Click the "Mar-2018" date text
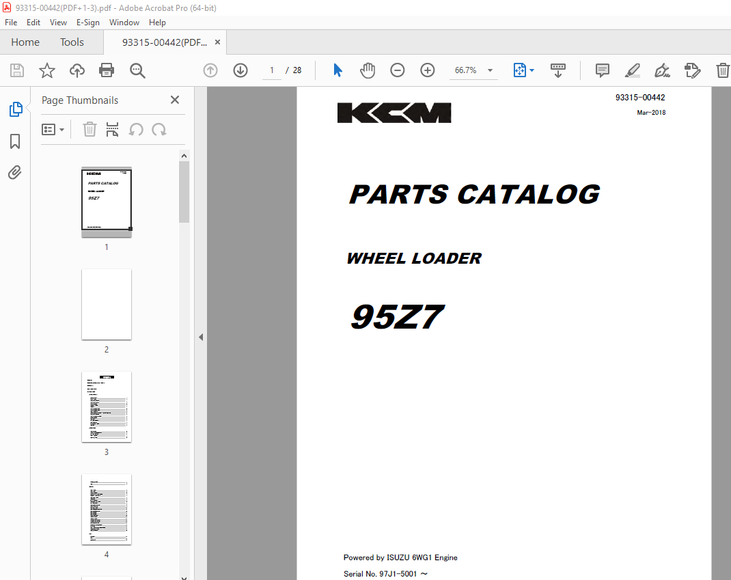731x580 pixels. [651, 112]
